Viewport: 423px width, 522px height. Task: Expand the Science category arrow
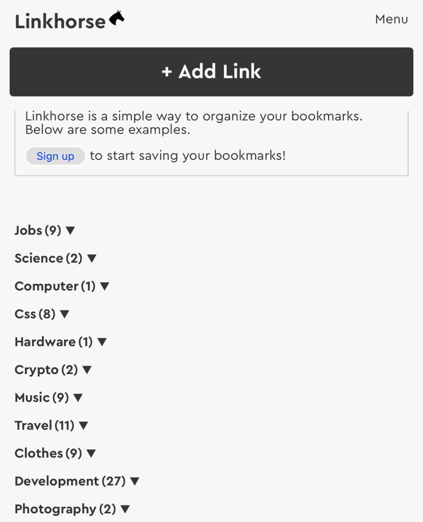click(x=92, y=258)
